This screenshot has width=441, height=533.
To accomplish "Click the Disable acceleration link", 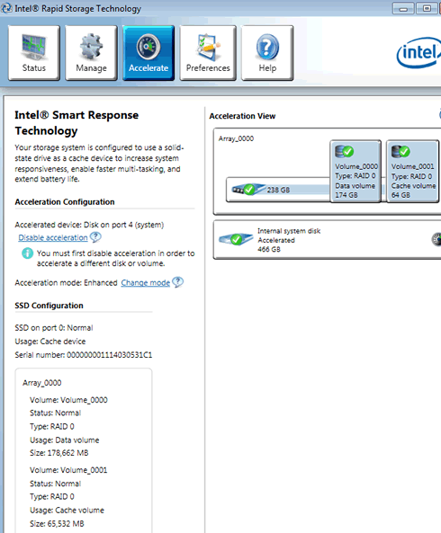I will (x=53, y=237).
